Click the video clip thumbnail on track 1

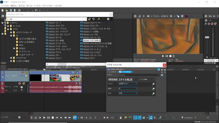coord(56,78)
